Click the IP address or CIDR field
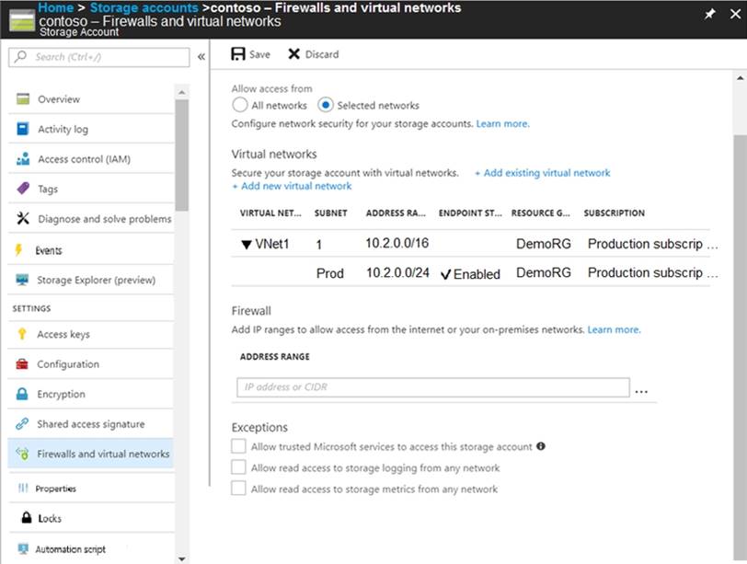This screenshot has width=747, height=564. (x=431, y=387)
